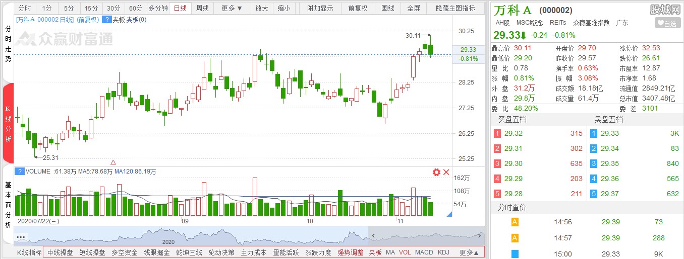Zoom out with the 缩小 button
Viewport: 684px width, 259px height.
[x=283, y=8]
